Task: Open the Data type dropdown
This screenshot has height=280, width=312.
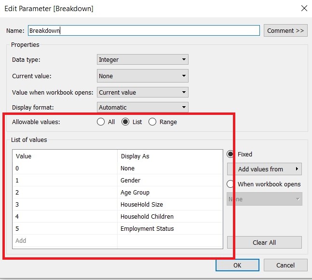Action: [x=142, y=60]
